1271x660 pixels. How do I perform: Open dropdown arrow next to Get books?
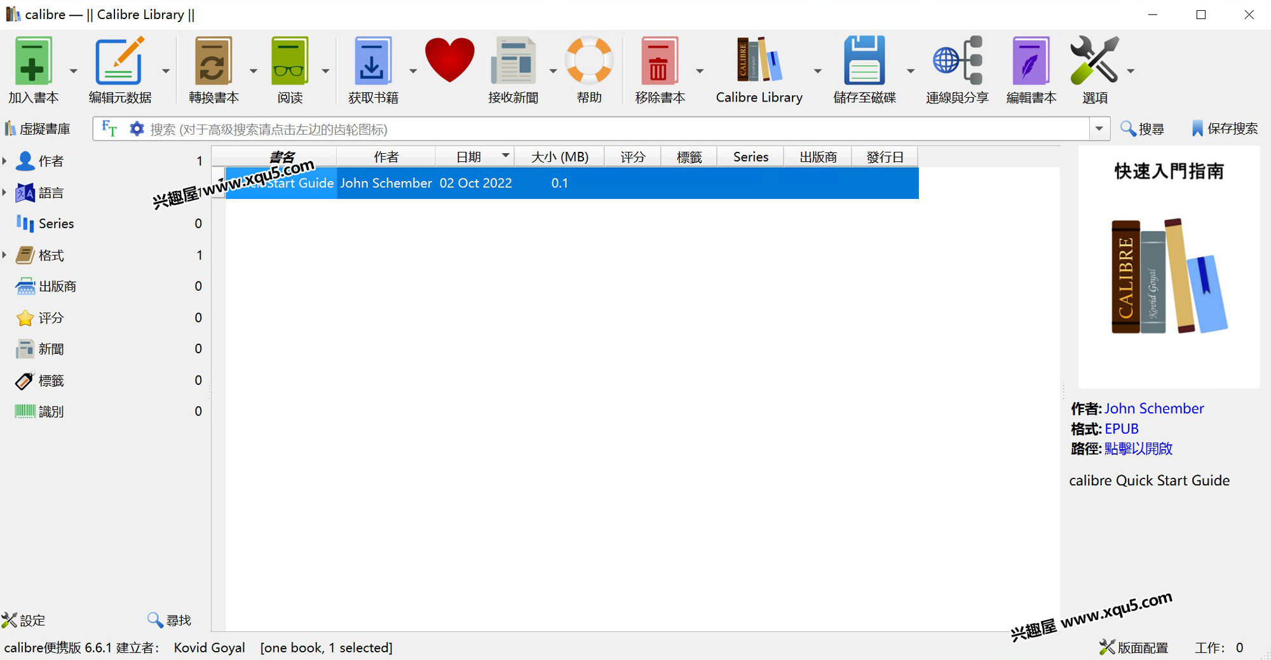[413, 71]
